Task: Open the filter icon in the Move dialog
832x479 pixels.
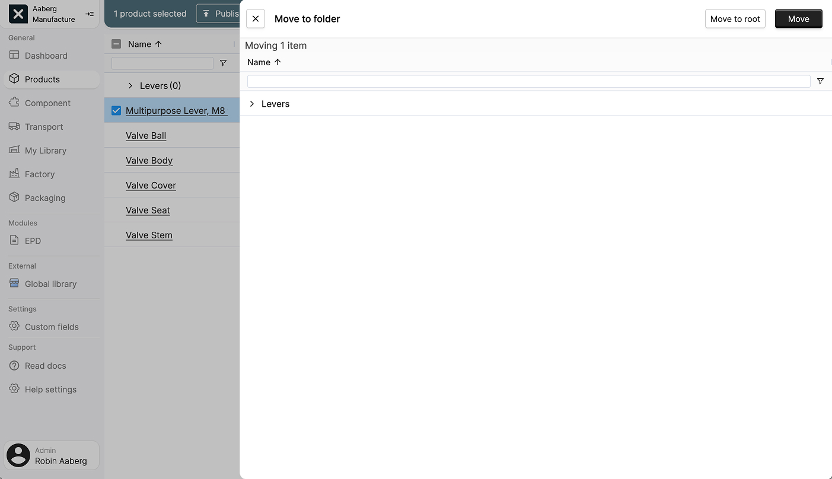Action: pos(821,81)
